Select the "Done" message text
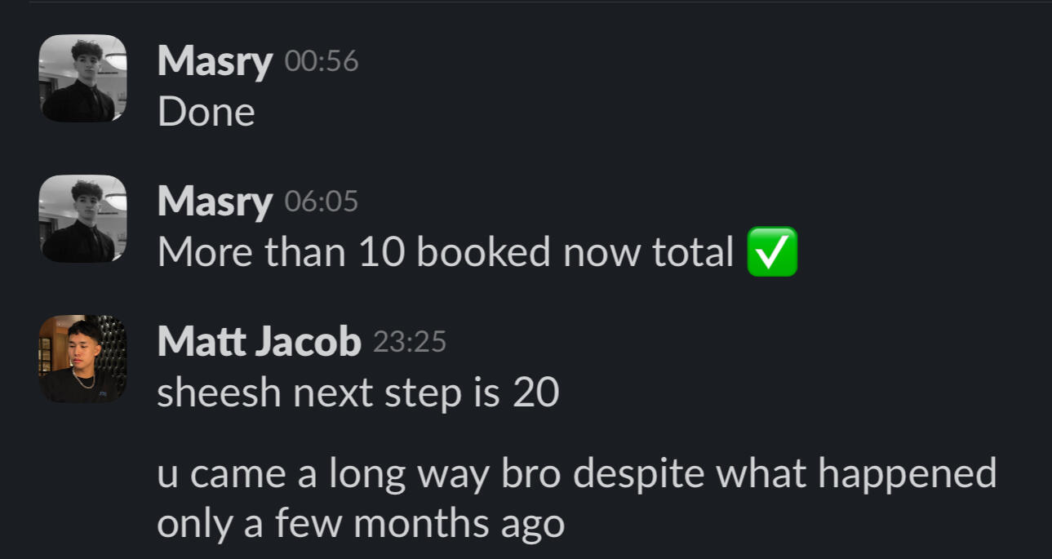The width and height of the screenshot is (1052, 559). (x=206, y=113)
